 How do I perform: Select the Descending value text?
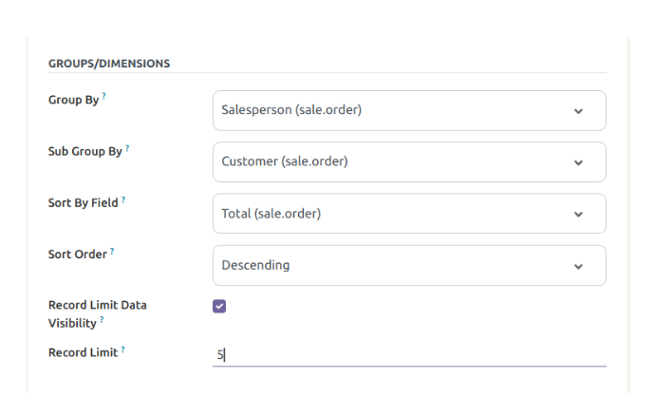pyautogui.click(x=255, y=266)
